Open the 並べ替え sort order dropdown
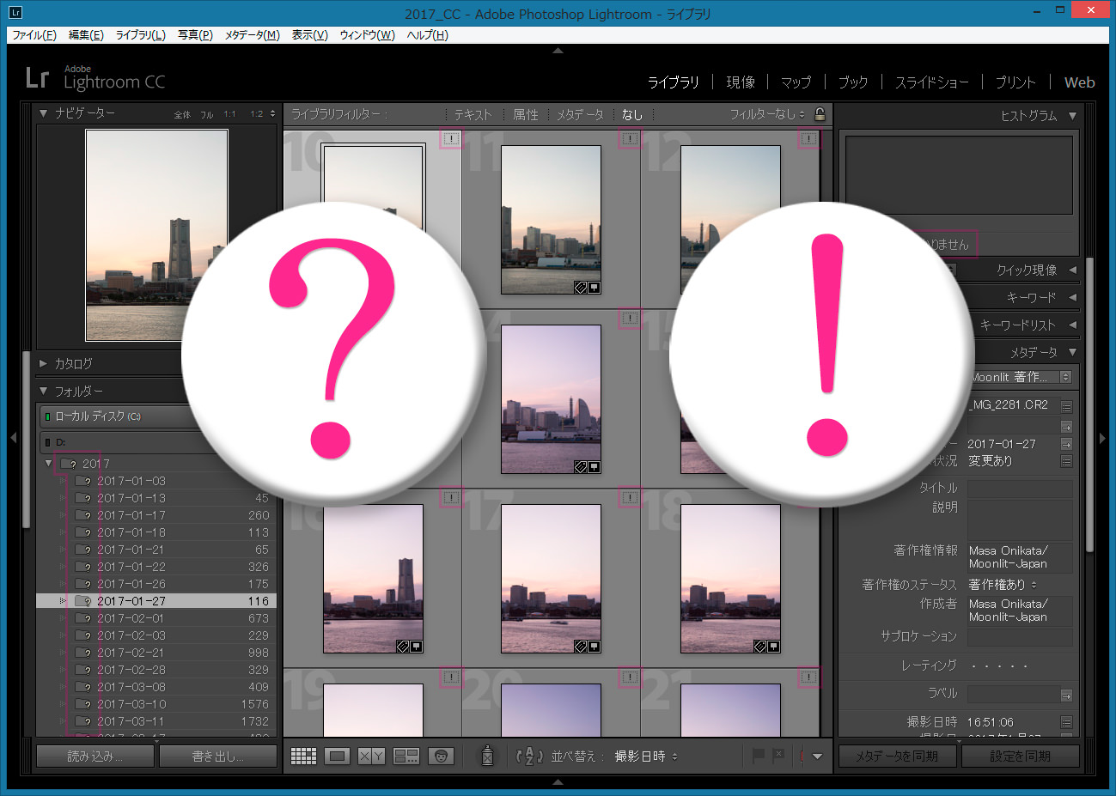This screenshot has height=796, width=1116. (x=646, y=757)
